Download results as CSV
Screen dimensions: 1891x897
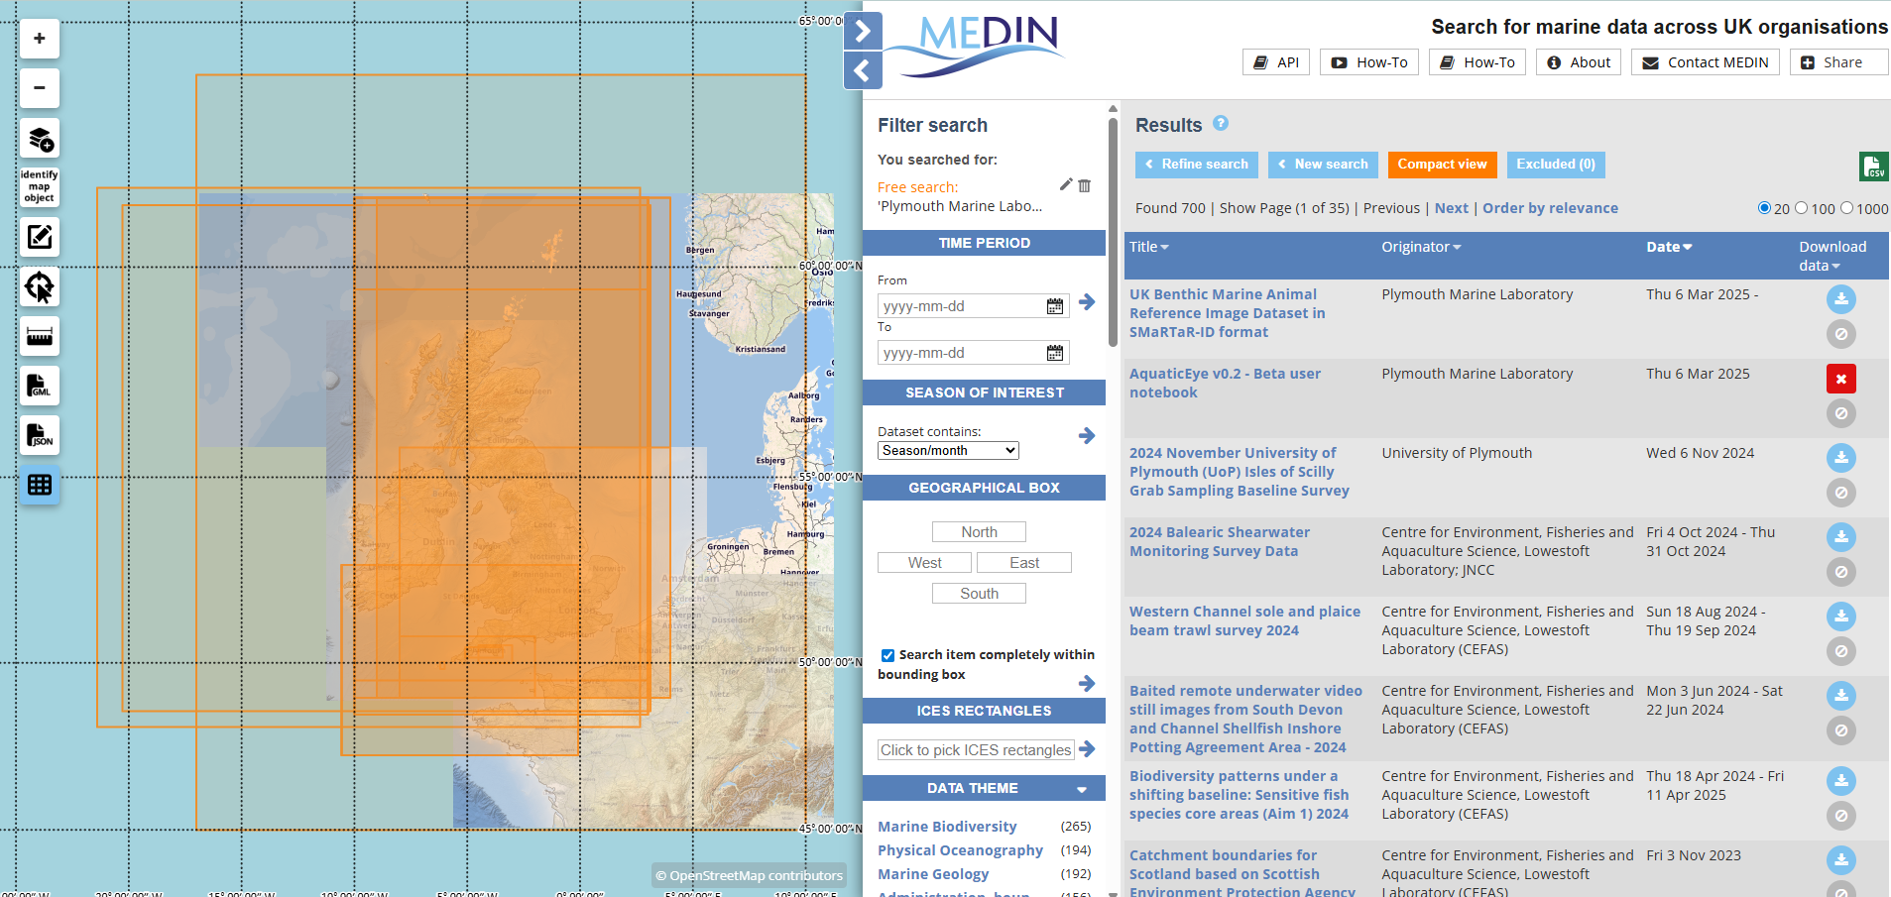pos(1874,167)
